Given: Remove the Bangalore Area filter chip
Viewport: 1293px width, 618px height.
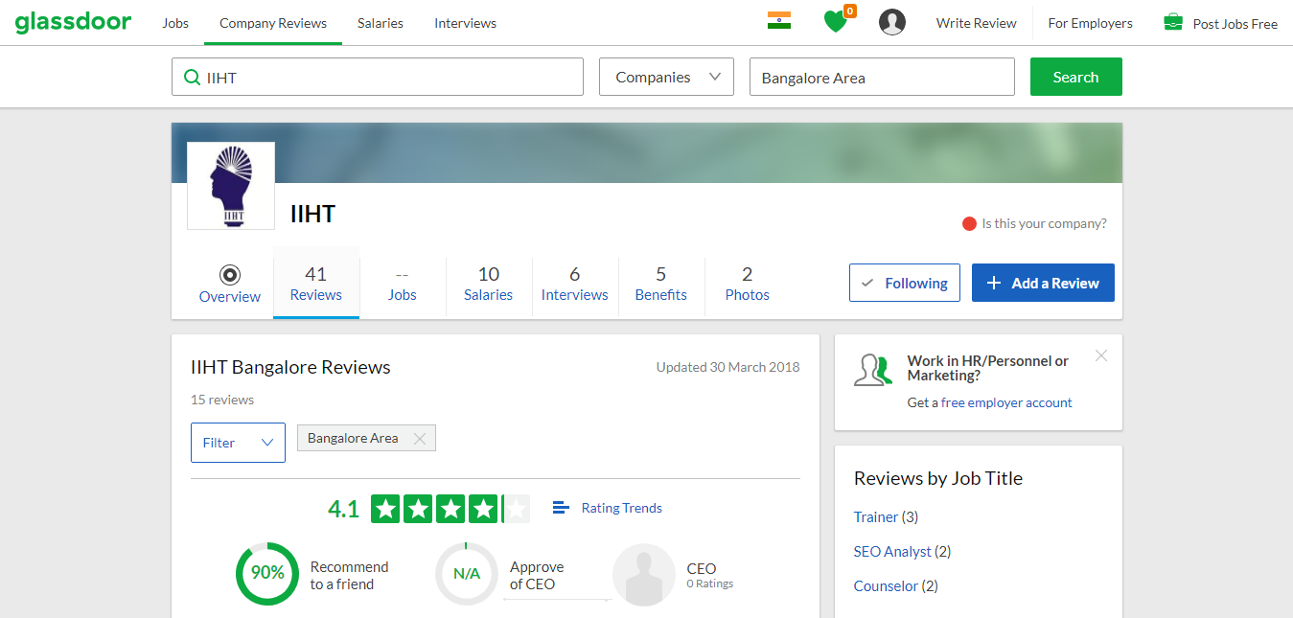Looking at the screenshot, I should (x=419, y=438).
